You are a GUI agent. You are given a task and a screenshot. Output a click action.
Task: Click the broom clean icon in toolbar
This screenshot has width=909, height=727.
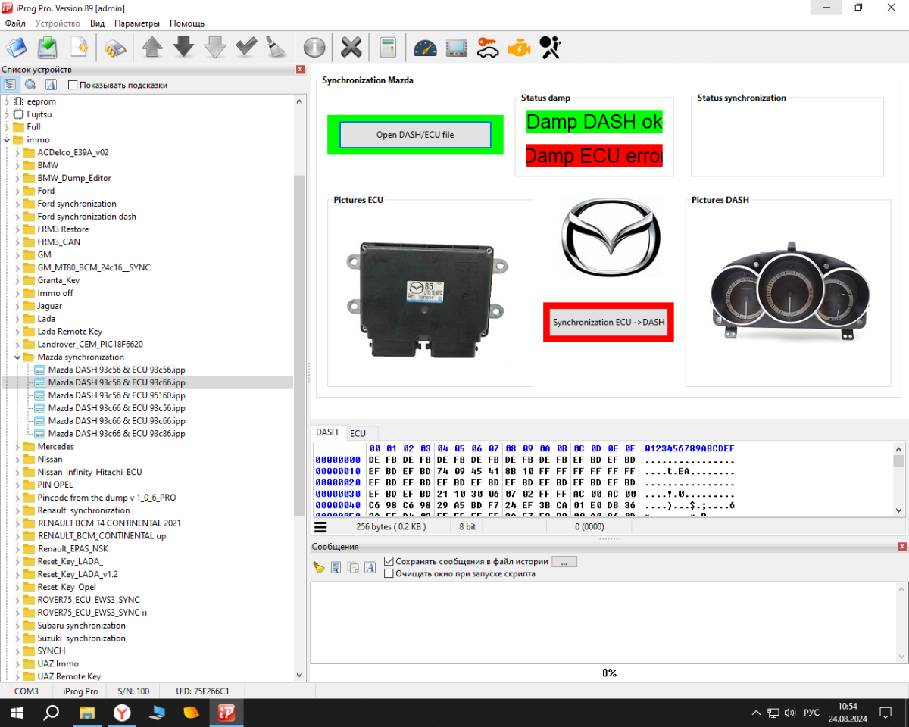click(275, 48)
